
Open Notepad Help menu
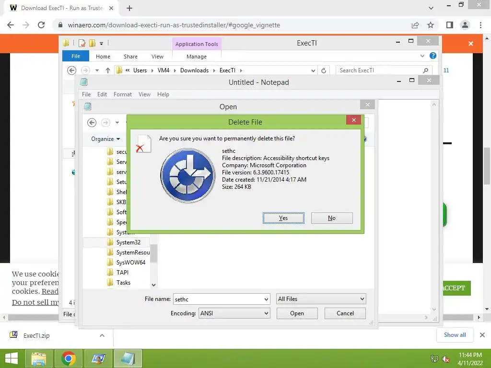(x=163, y=94)
